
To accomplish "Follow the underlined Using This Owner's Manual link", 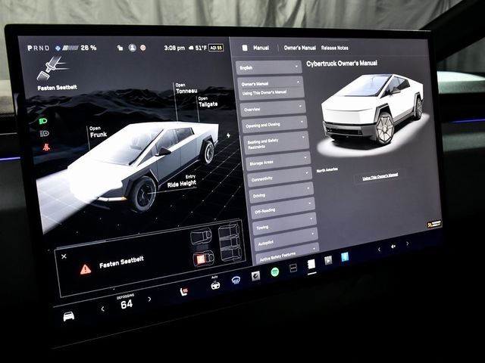I will pyautogui.click(x=380, y=176).
